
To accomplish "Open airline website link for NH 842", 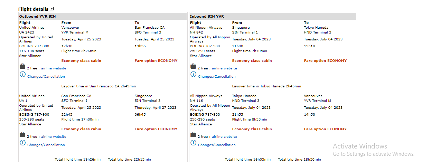I will pyautogui.click(x=224, y=68).
